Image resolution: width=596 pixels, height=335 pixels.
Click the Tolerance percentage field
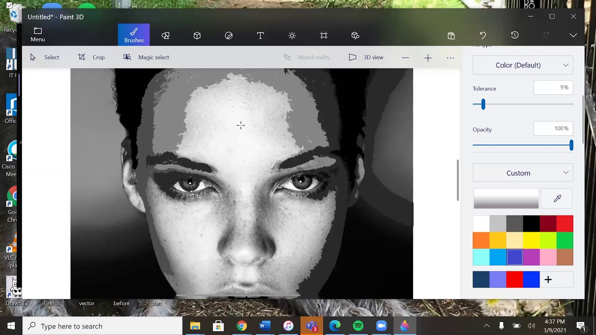click(x=553, y=87)
